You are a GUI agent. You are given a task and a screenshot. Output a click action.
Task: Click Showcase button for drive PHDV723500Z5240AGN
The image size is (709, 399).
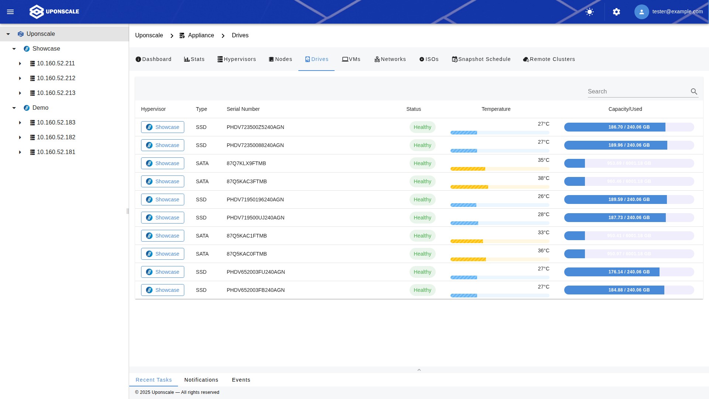tap(162, 127)
